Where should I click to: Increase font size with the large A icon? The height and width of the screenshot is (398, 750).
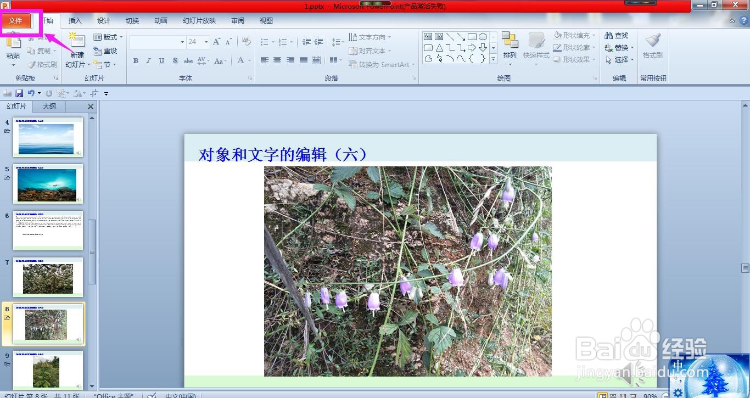coord(216,42)
